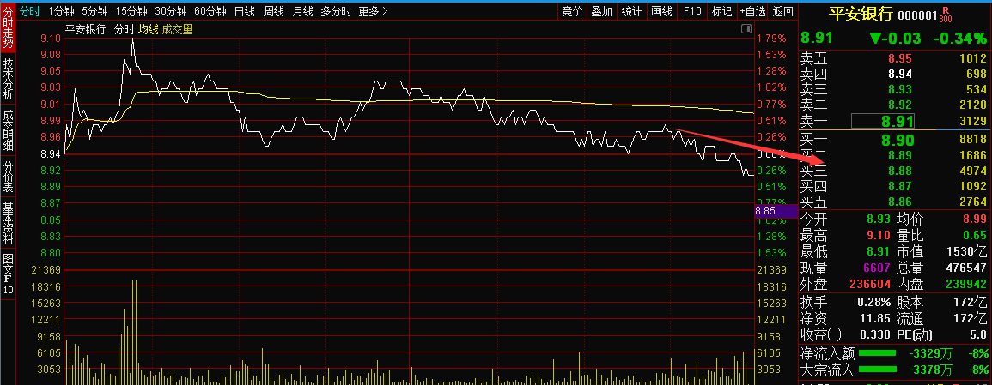This screenshot has width=992, height=385.
Task: Click the 均价 value 8.99
Action: 974,219
